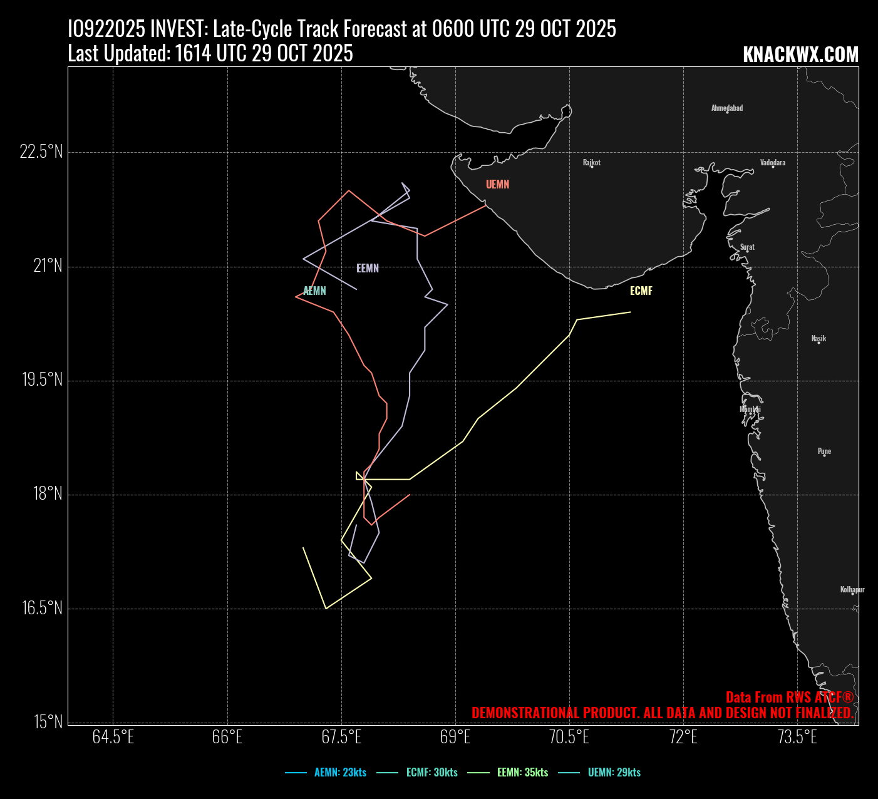Viewport: 878px width, 799px height.
Task: Click the 69°E longitude axis label
Action: (455, 737)
